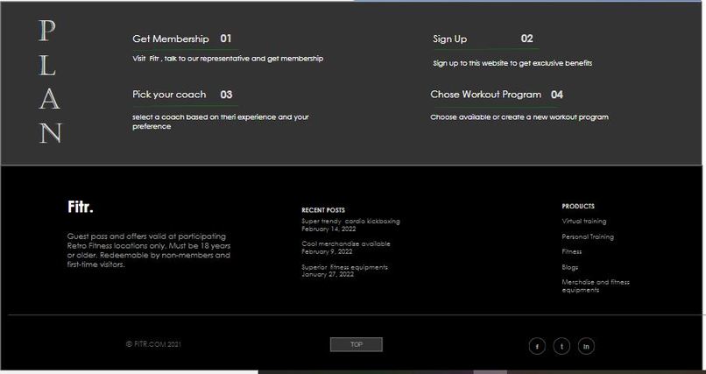Click the 'February 14, 2022' post date
The height and width of the screenshot is (374, 706).
tap(328, 229)
